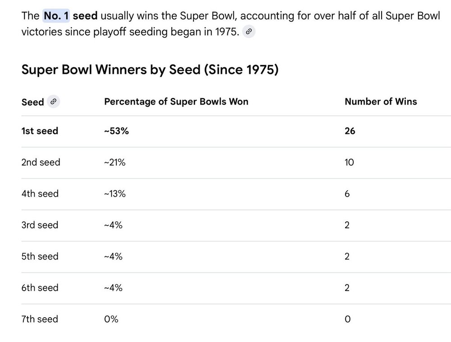
Task: Select the "1st seed" row label
Action: tap(40, 131)
